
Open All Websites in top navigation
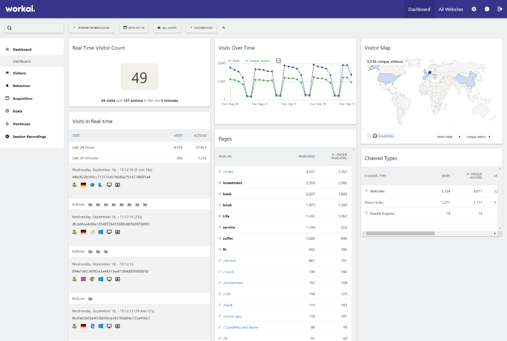(451, 9)
